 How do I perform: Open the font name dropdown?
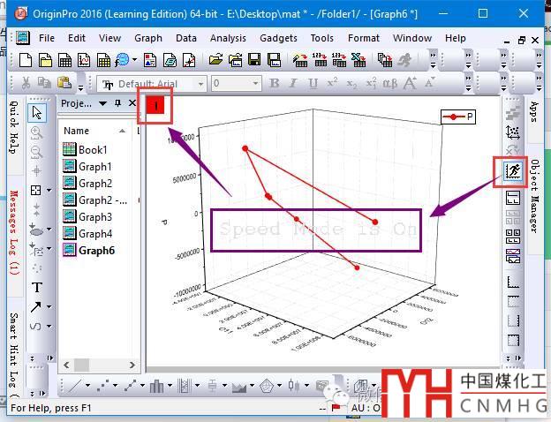click(x=200, y=84)
